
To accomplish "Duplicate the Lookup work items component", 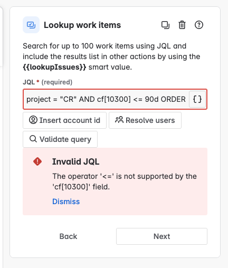I will 165,25.
